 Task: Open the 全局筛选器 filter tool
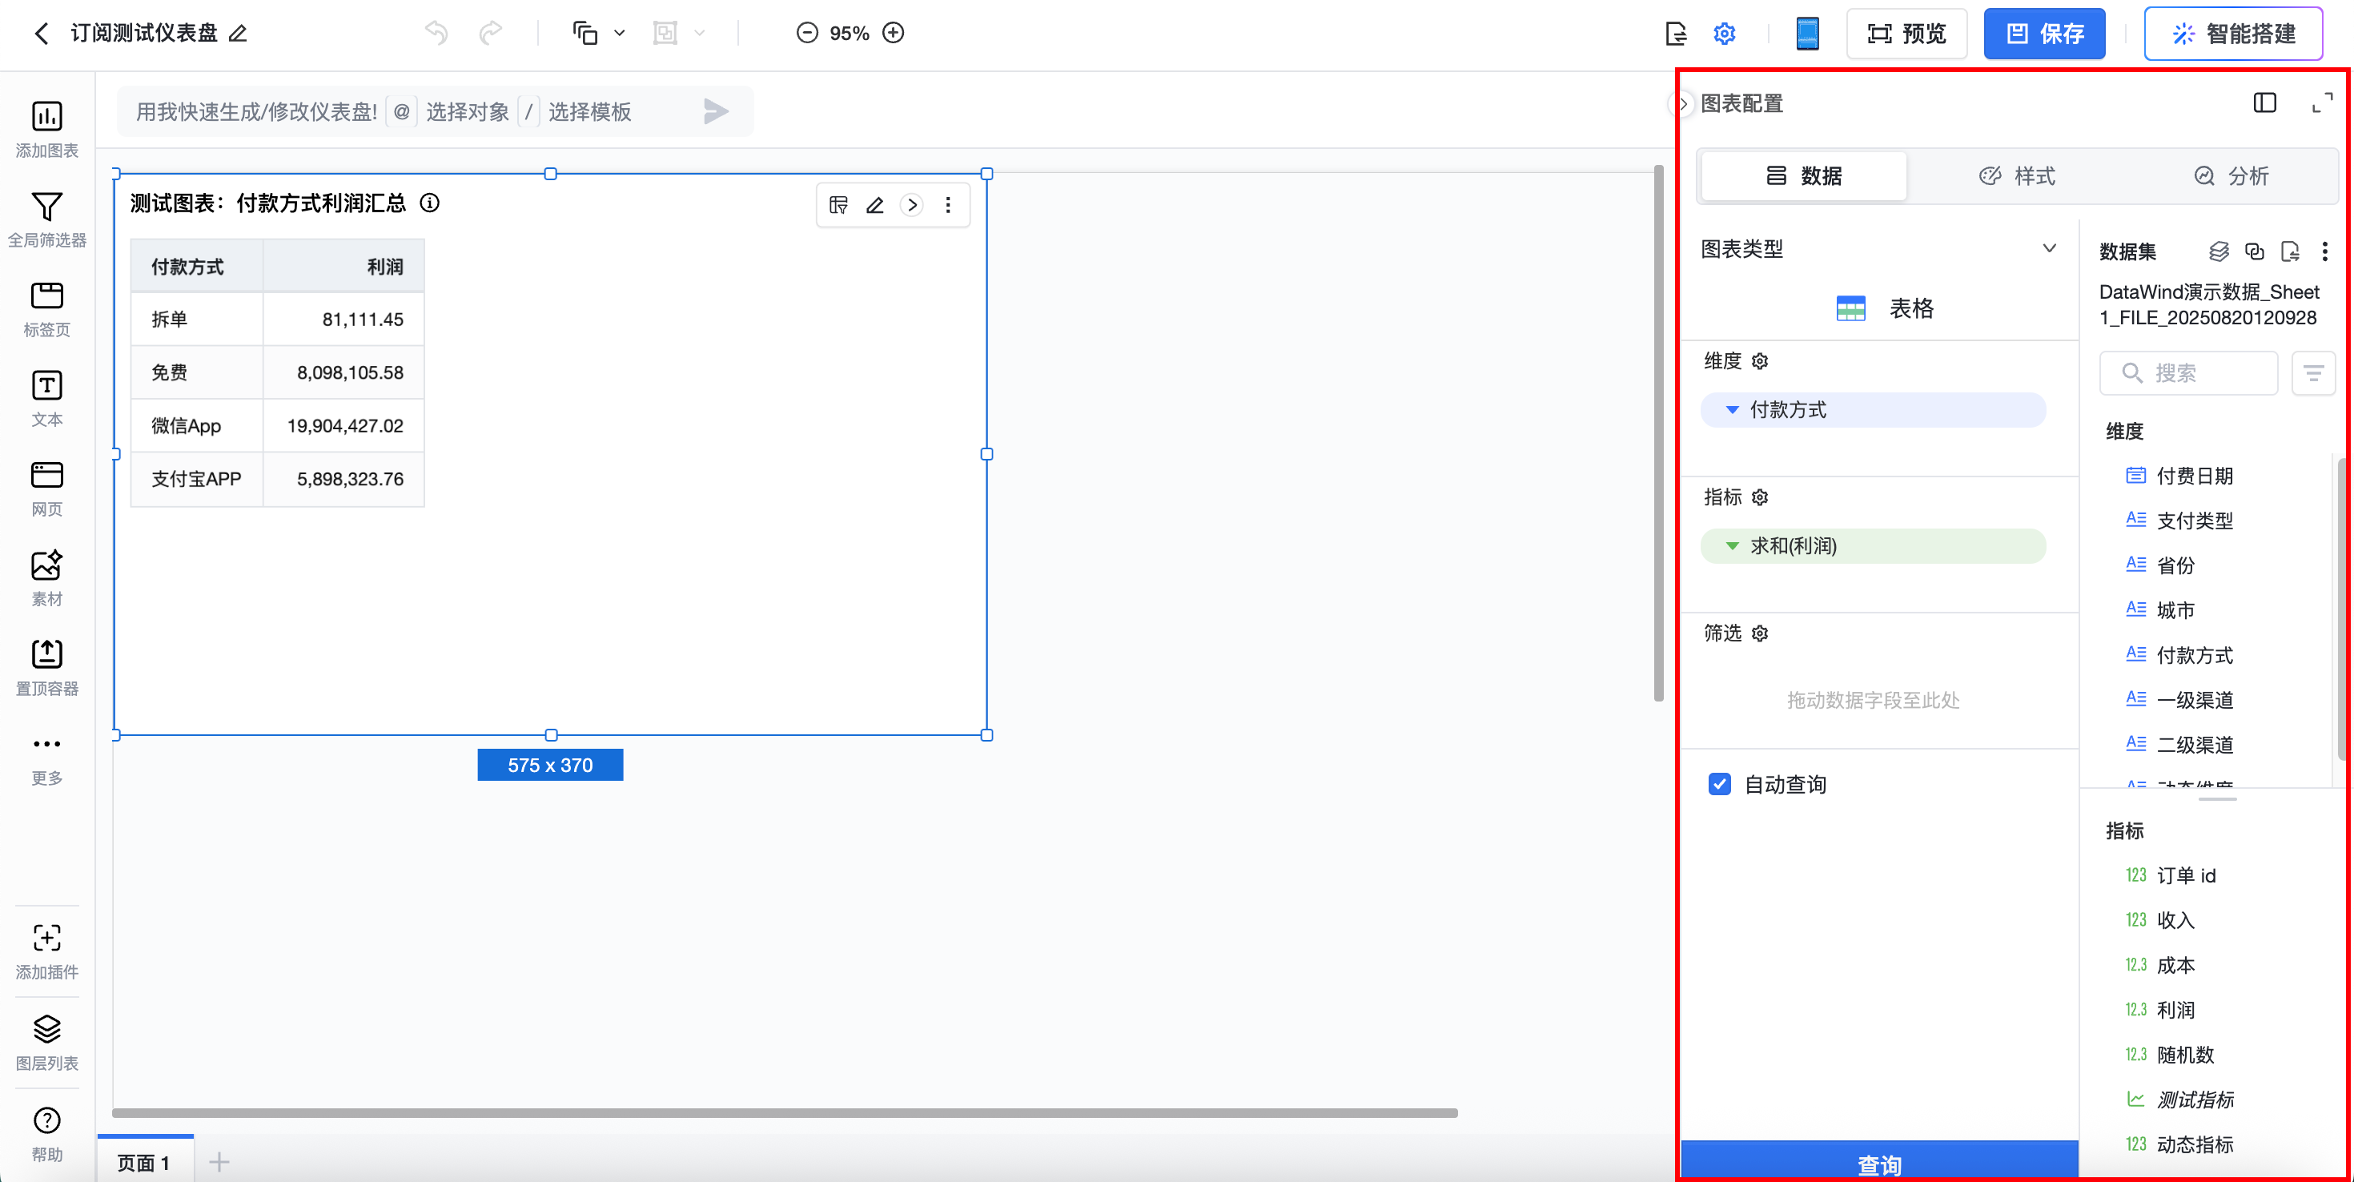46,207
